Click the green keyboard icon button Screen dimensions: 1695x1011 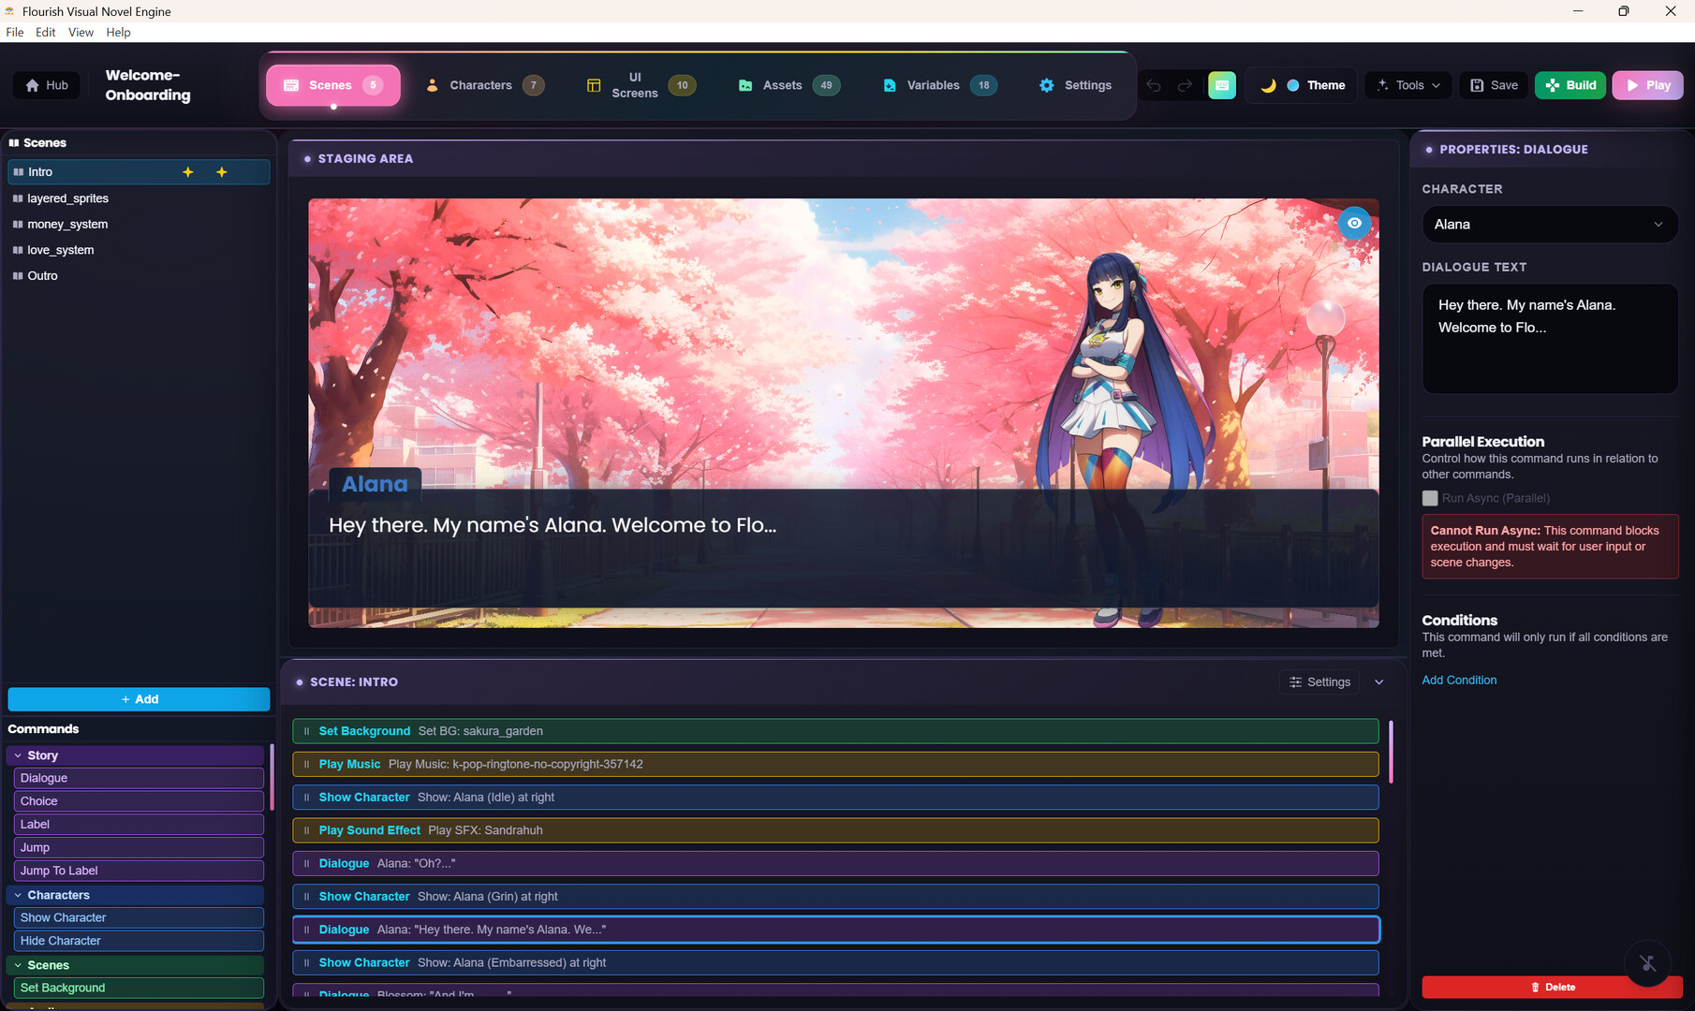pyautogui.click(x=1222, y=85)
